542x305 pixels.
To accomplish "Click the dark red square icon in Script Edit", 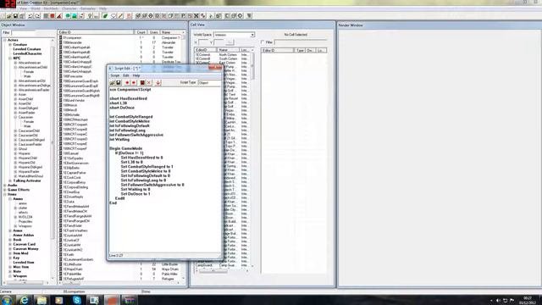I will tap(142, 83).
